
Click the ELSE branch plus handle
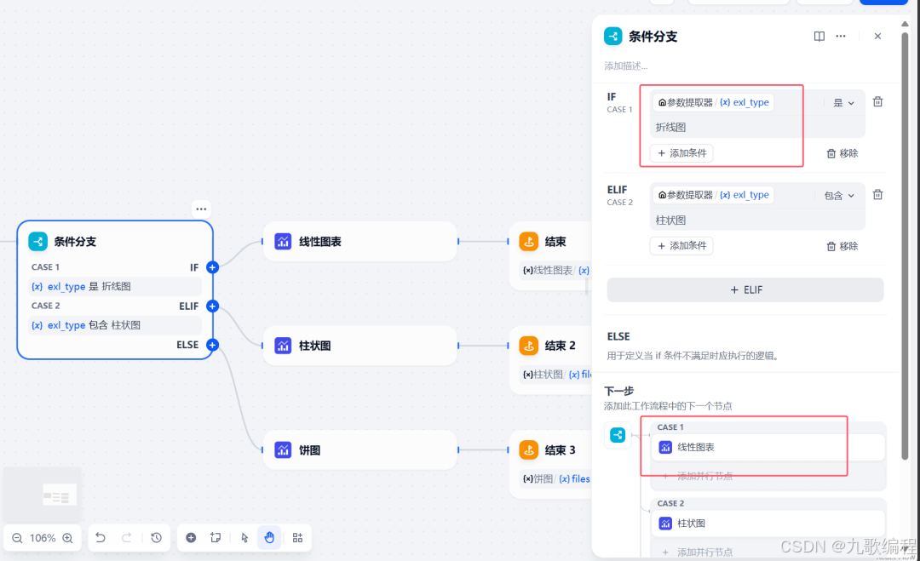[x=212, y=345]
